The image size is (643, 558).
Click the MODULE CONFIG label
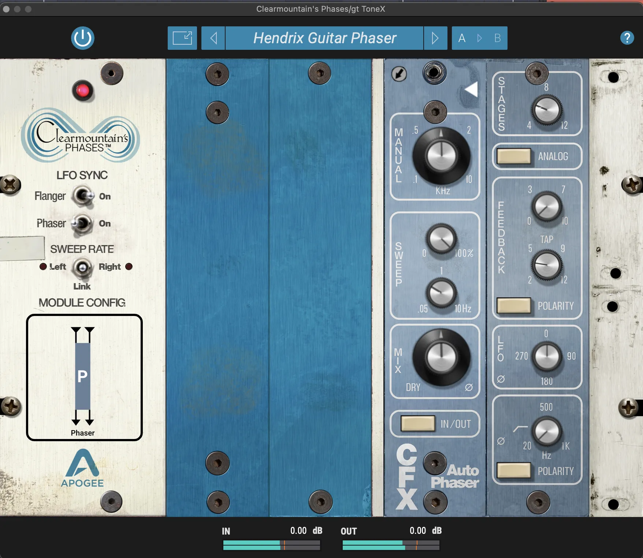82,303
